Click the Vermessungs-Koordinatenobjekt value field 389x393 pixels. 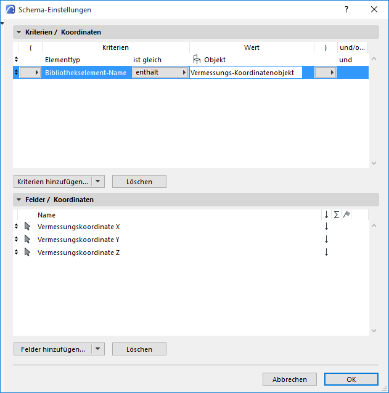click(245, 73)
